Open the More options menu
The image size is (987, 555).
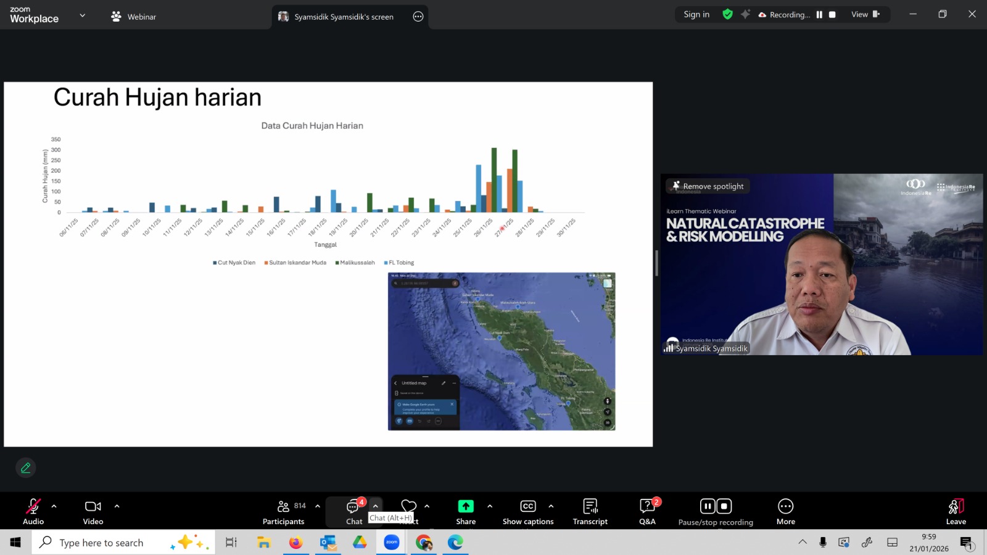tap(785, 507)
